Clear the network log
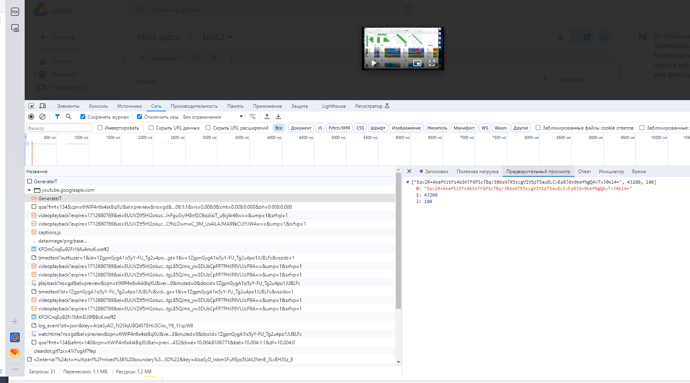The width and height of the screenshot is (690, 383). click(x=42, y=117)
